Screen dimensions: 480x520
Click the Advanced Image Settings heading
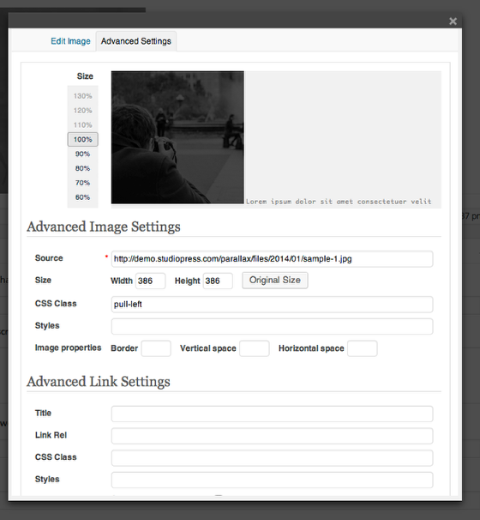(104, 227)
